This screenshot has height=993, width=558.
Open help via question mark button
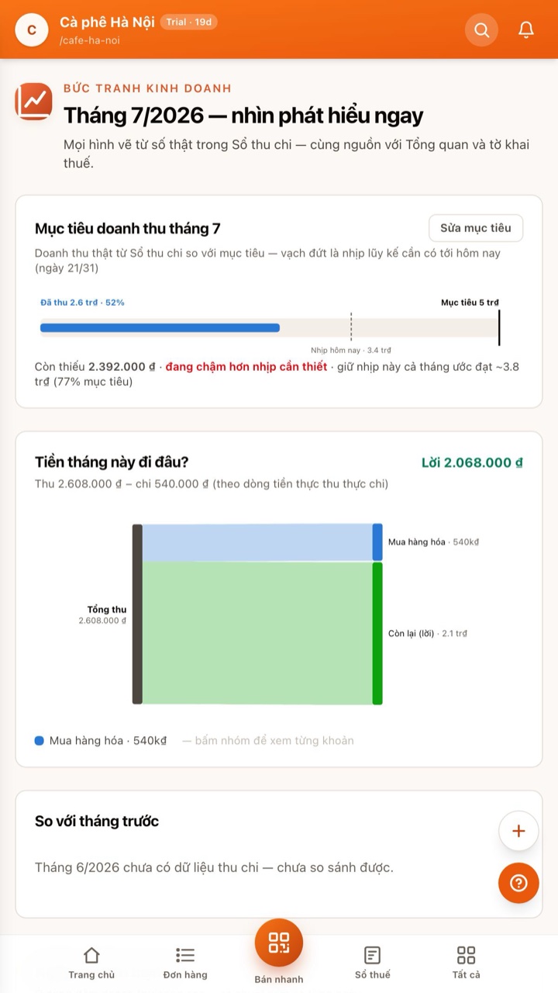coord(518,883)
